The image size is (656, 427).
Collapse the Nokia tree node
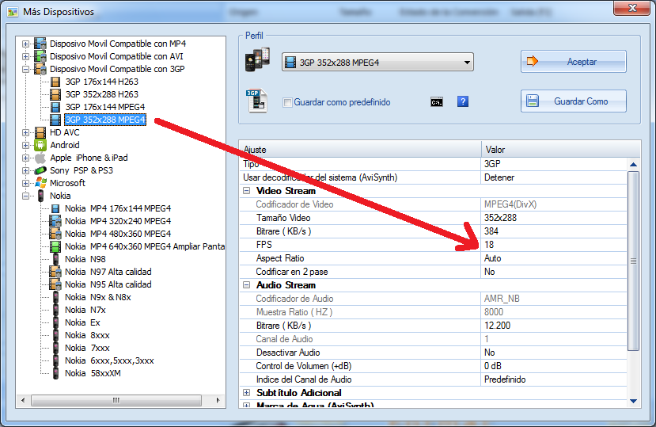(26, 196)
